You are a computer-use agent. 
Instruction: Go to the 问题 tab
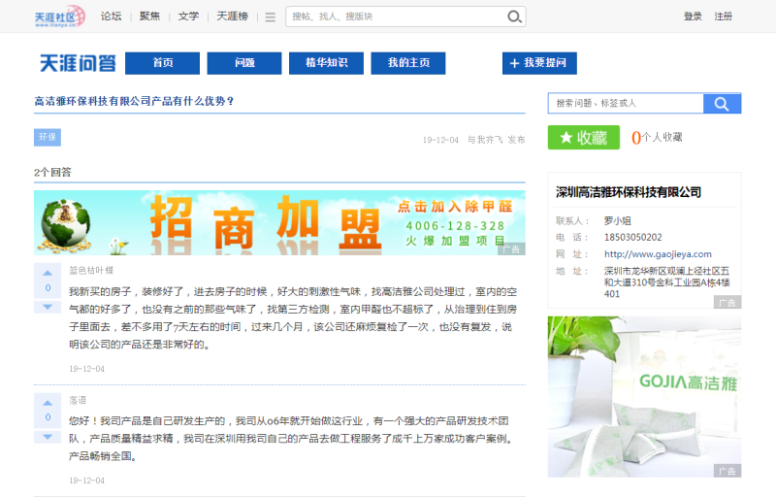coord(244,63)
